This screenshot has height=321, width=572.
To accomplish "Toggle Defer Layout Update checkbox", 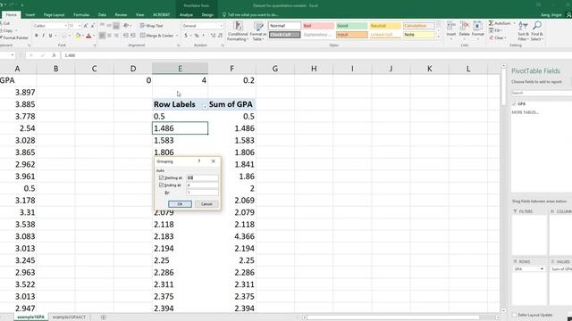I will pos(515,315).
